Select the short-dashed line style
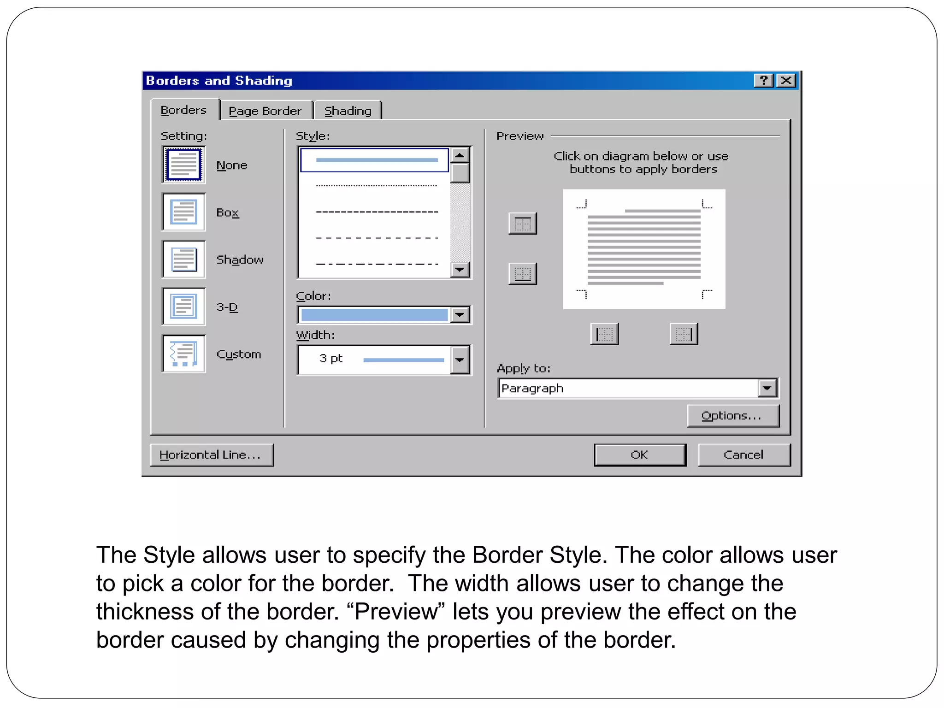The image size is (944, 708). 376,212
